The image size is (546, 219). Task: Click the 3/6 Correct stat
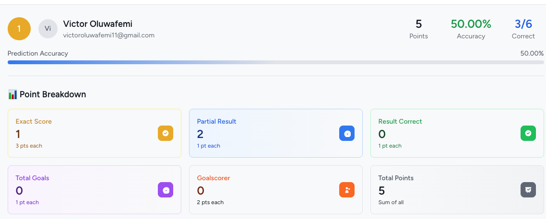[523, 29]
